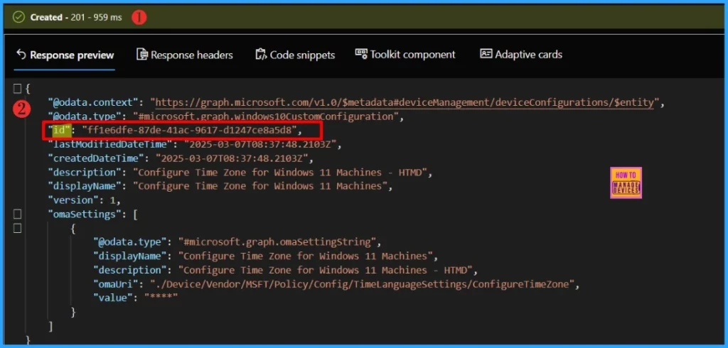
Task: Switch to the Toolkit component tab
Action: [x=405, y=55]
